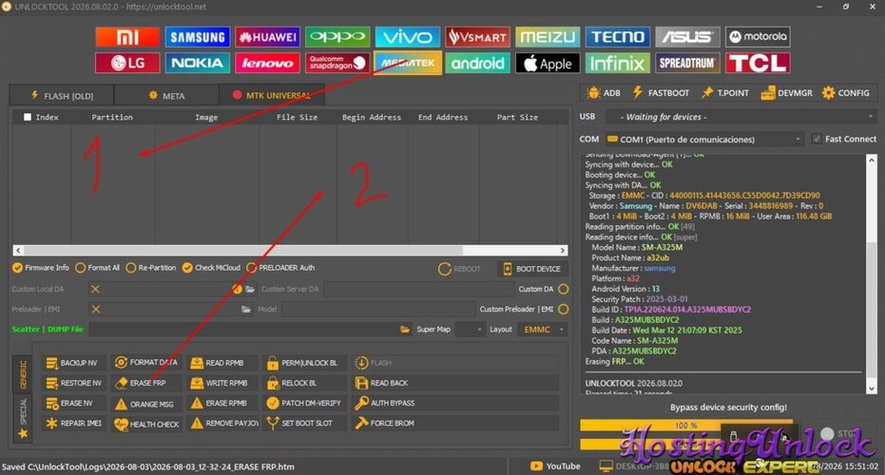Select the Samsung brand logo
The height and width of the screenshot is (475, 885).
198,37
